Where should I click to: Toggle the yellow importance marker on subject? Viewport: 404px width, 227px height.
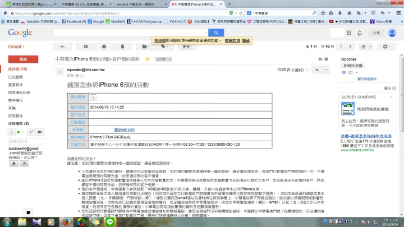pyautogui.click(x=148, y=59)
